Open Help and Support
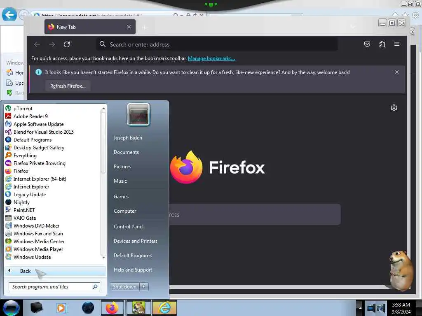 point(133,270)
